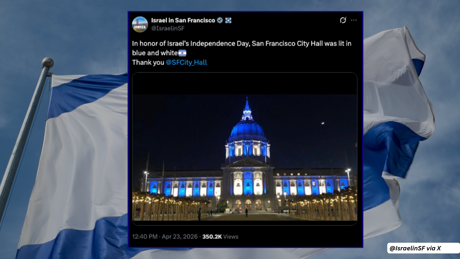Click the Israel flag emoji in the post text
This screenshot has width=460, height=259.
click(x=182, y=53)
